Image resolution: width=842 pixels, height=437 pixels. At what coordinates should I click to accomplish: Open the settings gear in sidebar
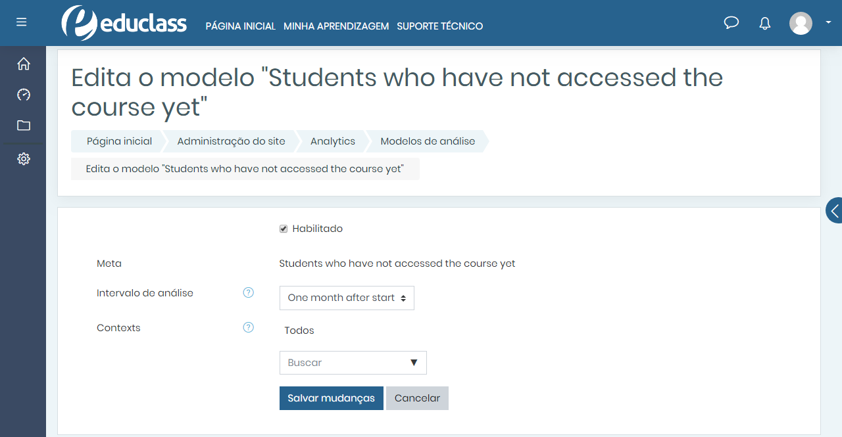[23, 158]
